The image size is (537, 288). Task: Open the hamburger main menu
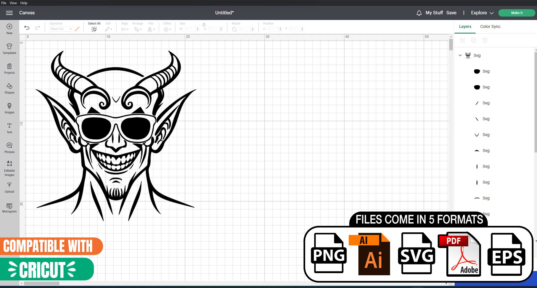pos(9,13)
